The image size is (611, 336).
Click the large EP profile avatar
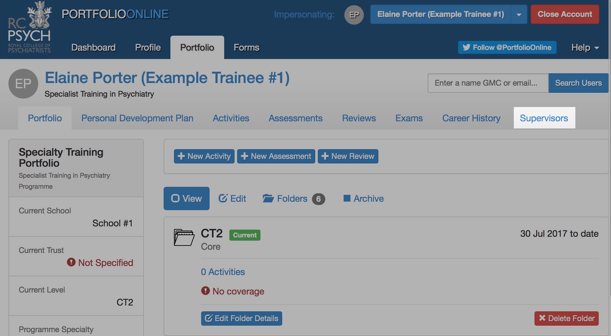[x=23, y=84]
